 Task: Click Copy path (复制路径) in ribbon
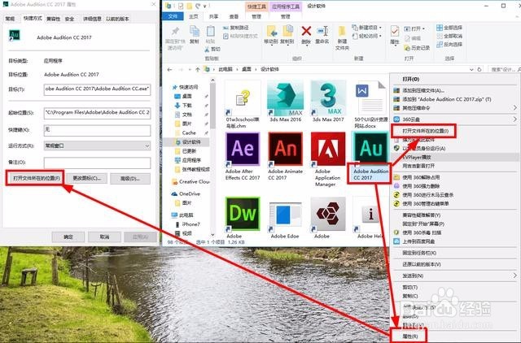pos(235,28)
